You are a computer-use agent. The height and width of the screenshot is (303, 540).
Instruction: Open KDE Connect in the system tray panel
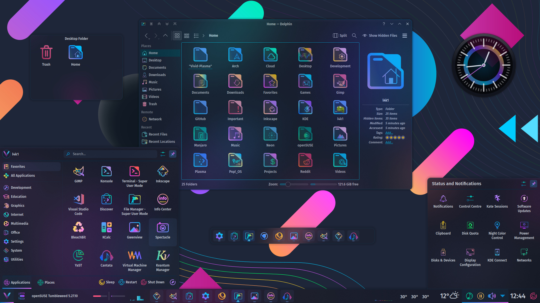tap(497, 255)
